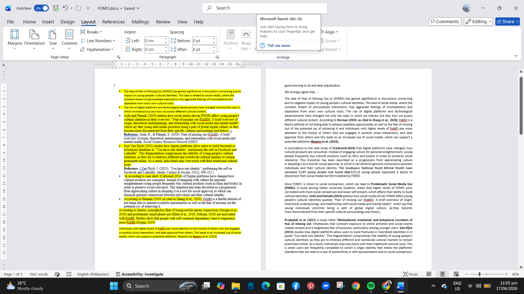This screenshot has width=524, height=294.
Task: Switch to the Mailings tab
Action: 140,22
